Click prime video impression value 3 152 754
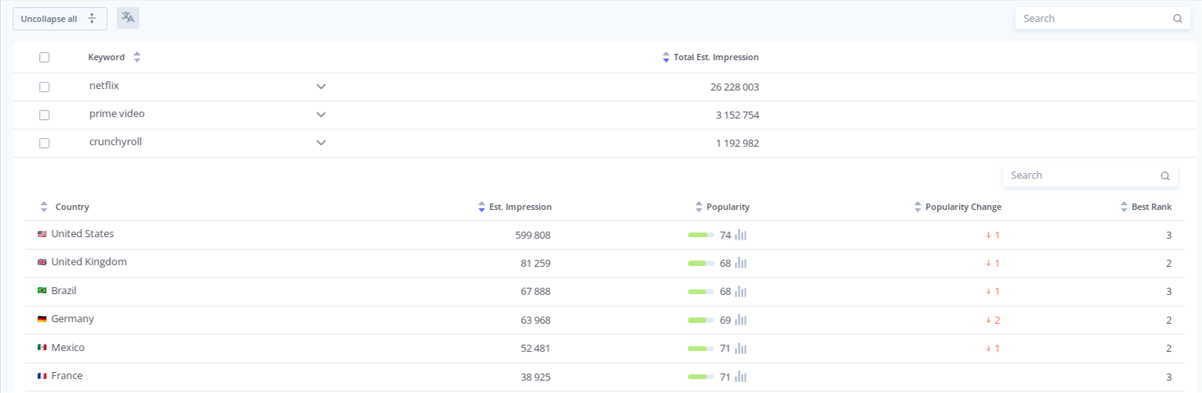The width and height of the screenshot is (1202, 393). coord(737,115)
